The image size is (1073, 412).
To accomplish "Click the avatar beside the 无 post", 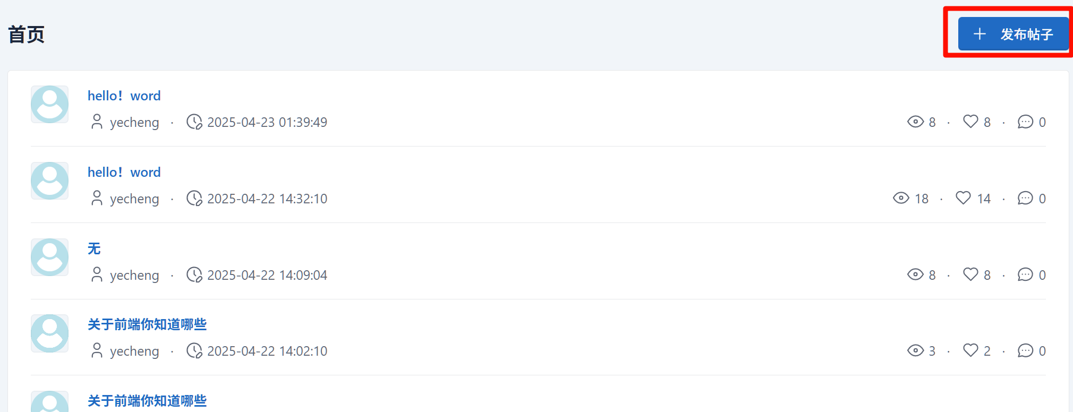I will [x=49, y=257].
